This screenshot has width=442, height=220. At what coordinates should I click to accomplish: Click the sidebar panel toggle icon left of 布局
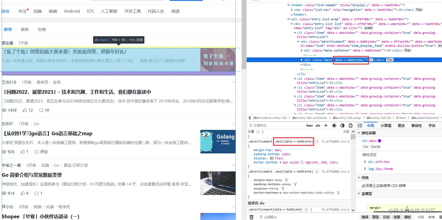click(360, 125)
